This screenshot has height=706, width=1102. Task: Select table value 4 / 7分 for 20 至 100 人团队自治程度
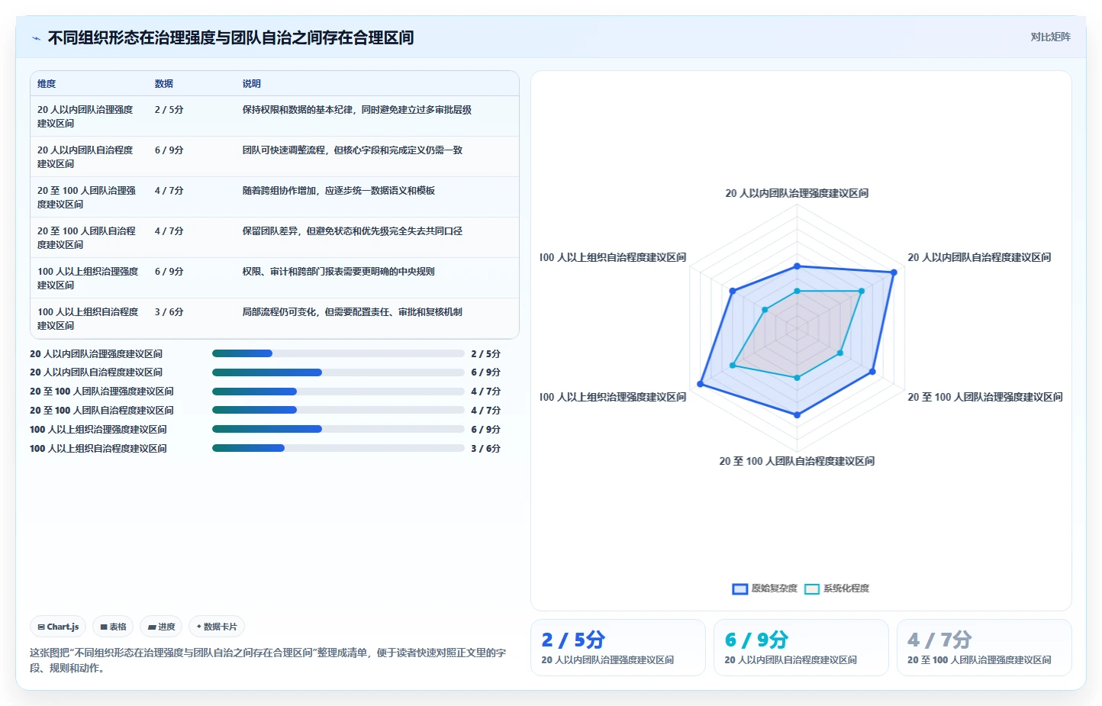pyautogui.click(x=169, y=231)
